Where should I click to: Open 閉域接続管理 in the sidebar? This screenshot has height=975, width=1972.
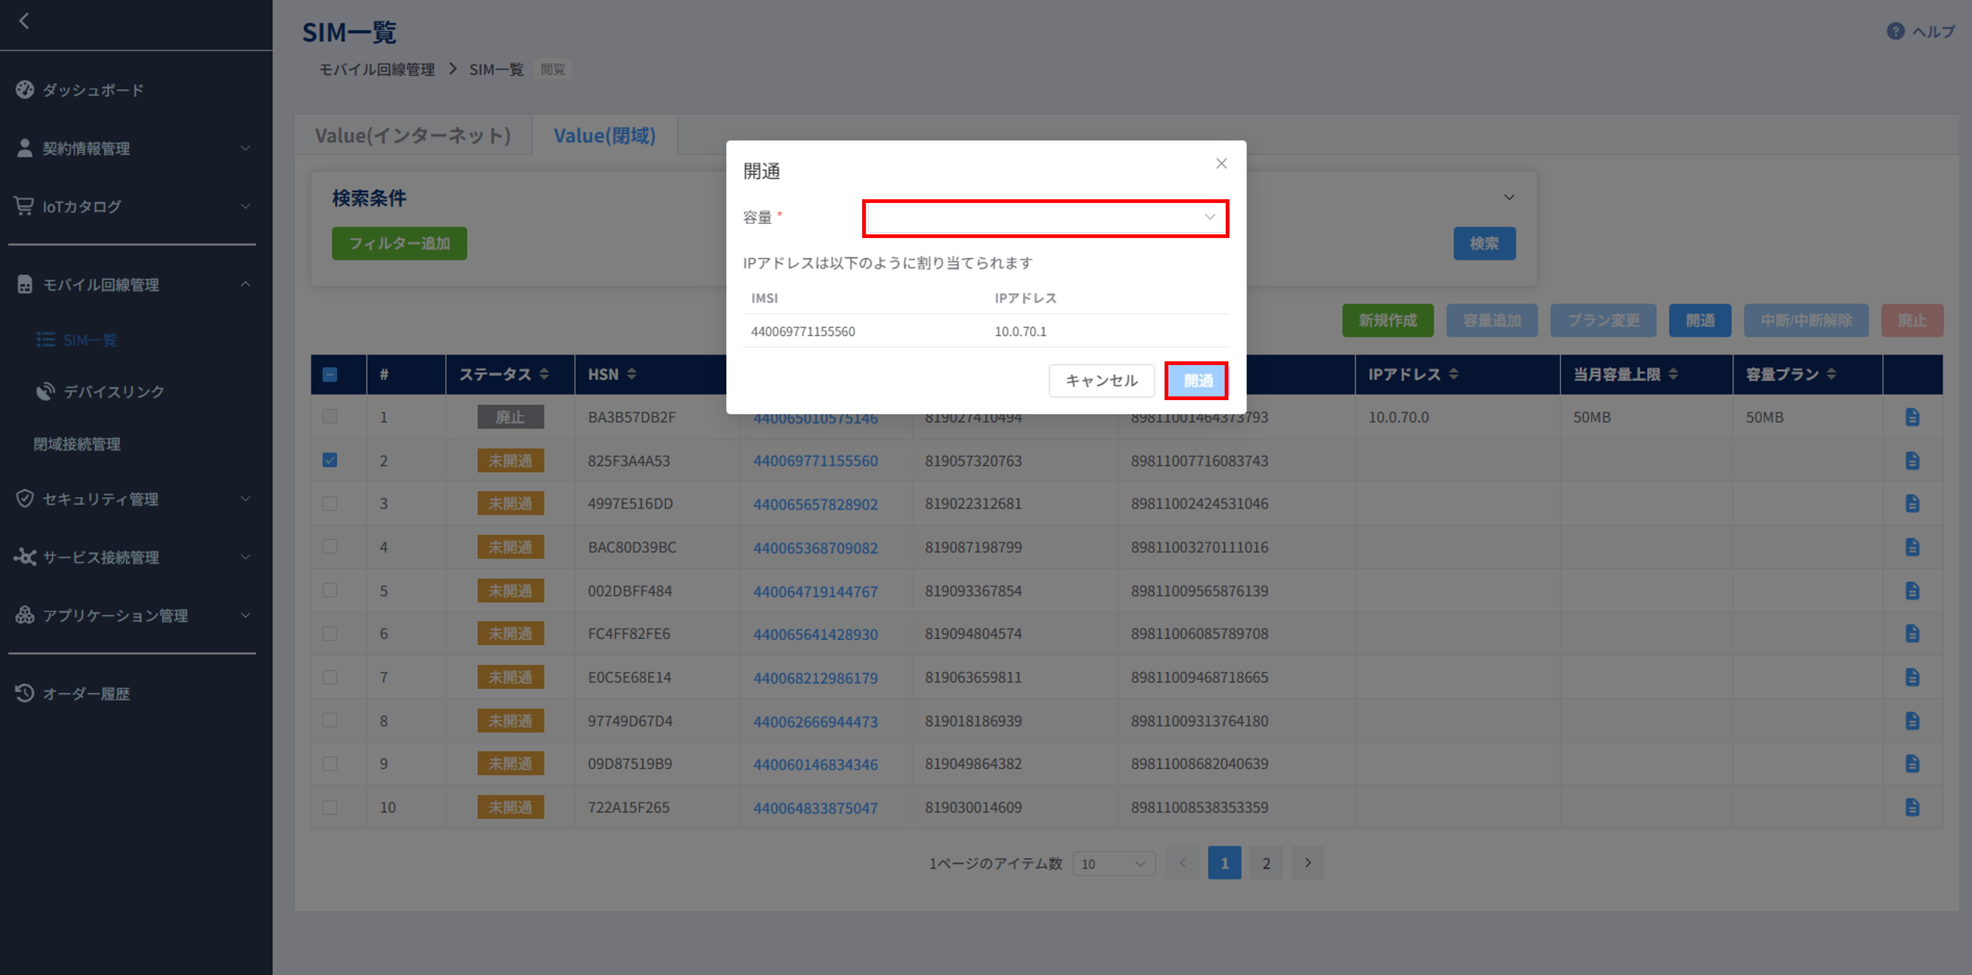tap(77, 444)
